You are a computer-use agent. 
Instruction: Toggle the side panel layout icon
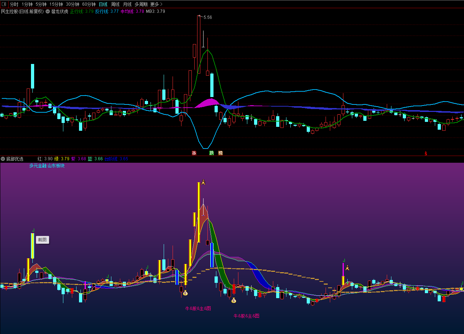(x=4, y=4)
